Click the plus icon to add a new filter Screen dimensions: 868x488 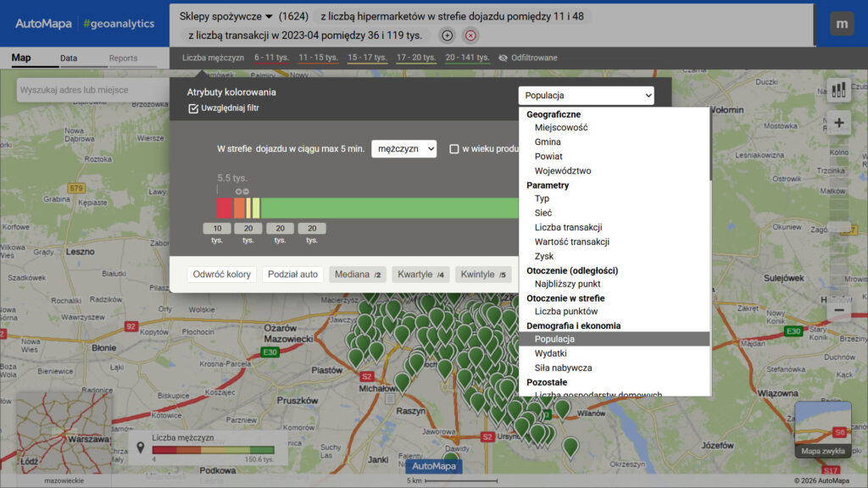[447, 36]
